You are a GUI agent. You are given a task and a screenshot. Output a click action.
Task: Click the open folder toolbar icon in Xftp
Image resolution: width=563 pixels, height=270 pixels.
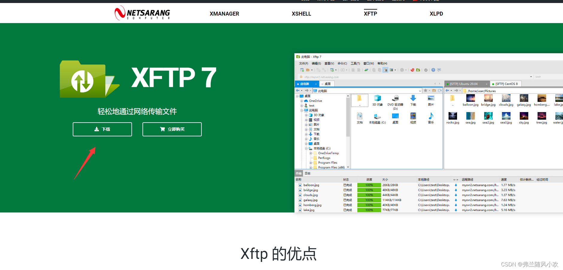click(308, 70)
